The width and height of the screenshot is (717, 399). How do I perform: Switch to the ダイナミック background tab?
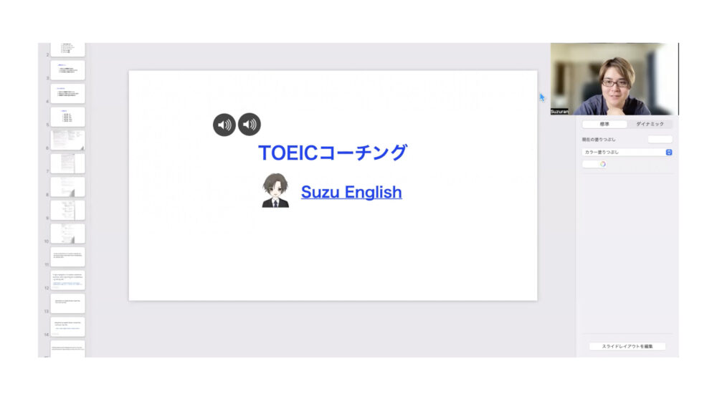650,124
